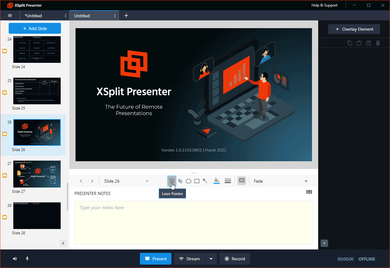The height and width of the screenshot is (268, 390).
Task: Click the notes panel resize handle dots
Action: pyautogui.click(x=194, y=173)
